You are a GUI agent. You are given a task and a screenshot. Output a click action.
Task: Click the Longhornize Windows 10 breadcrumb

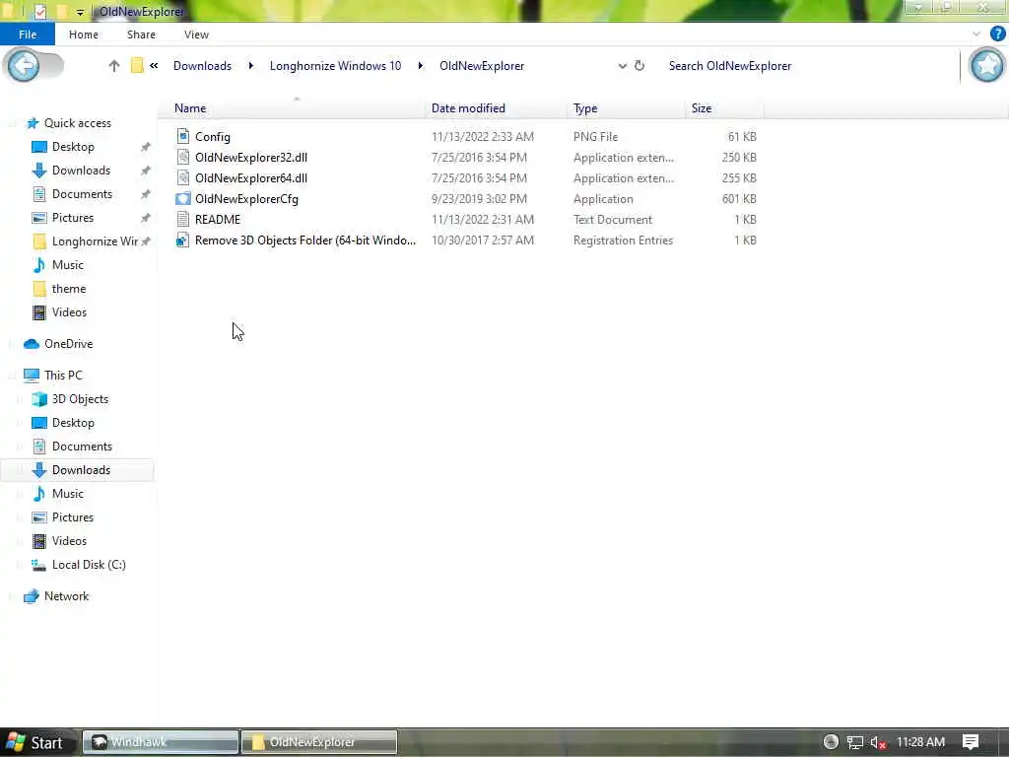click(x=335, y=66)
